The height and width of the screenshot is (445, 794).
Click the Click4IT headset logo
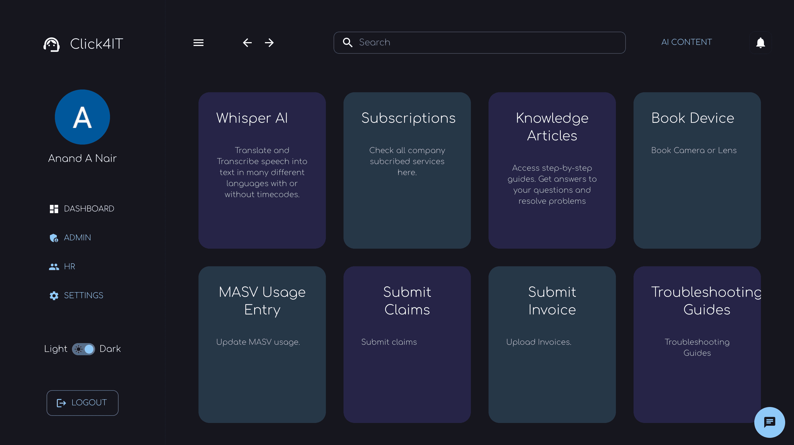[52, 44]
